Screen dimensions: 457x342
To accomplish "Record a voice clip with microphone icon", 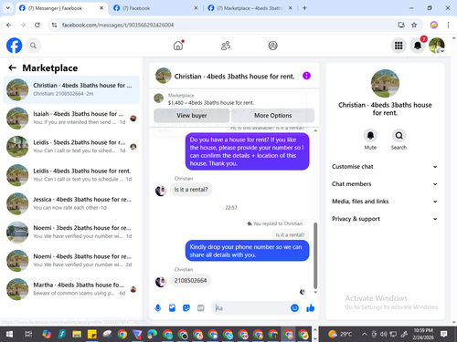I will 158,308.
